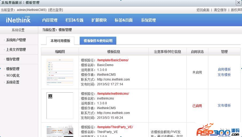242x137 pixels.
Task: Click the template name ThirdParty_VE text
Action: click(107, 132)
